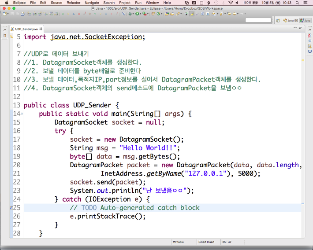Click the Print icon in toolbar
The image size is (313, 250).
22,14
